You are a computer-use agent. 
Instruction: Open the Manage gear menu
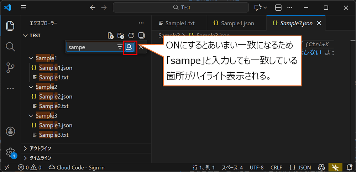[x=10, y=152]
